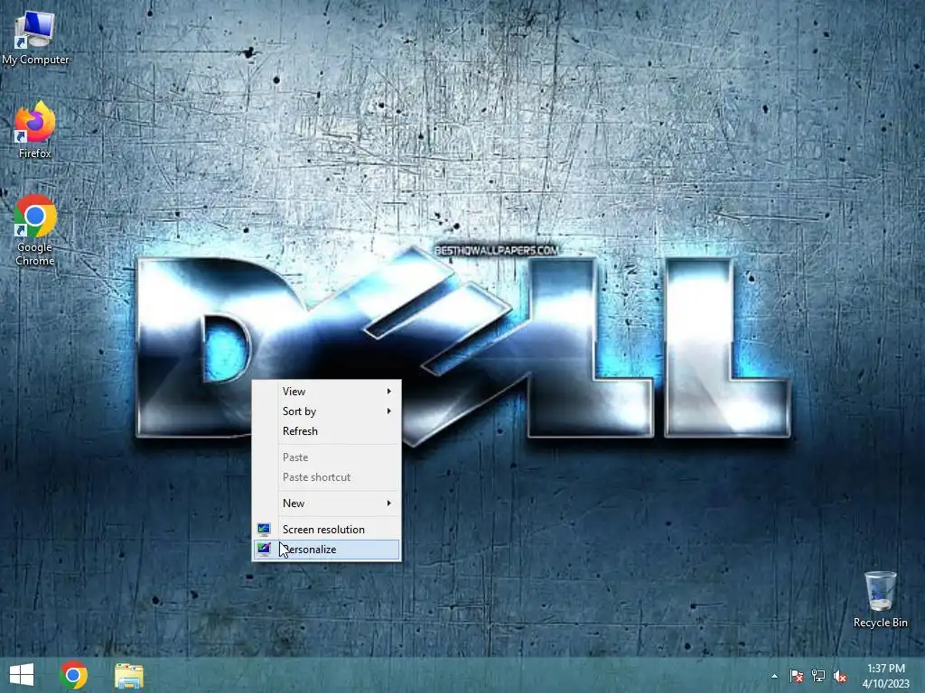The width and height of the screenshot is (925, 693).
Task: Open the Action Center flag icon
Action: pyautogui.click(x=796, y=676)
